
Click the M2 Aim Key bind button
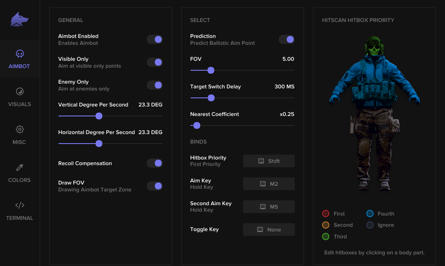click(x=269, y=184)
